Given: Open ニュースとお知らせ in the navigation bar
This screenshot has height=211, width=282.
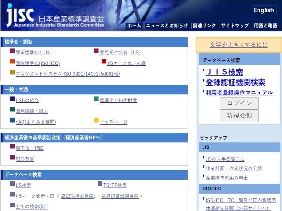Looking at the screenshot, I should [166, 26].
